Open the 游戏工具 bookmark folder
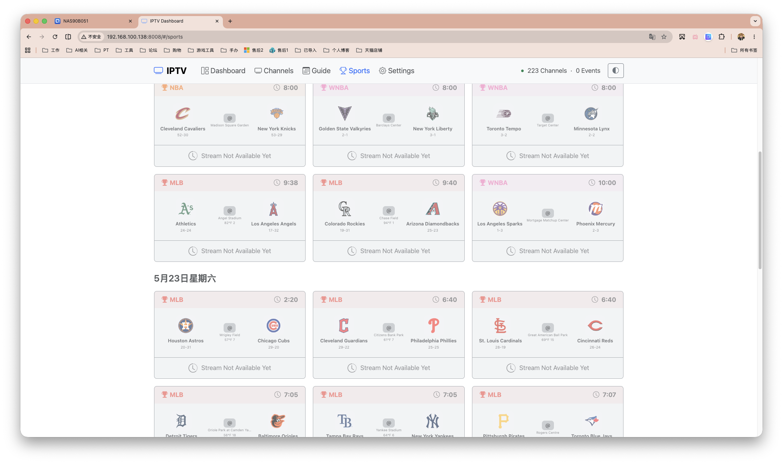The height and width of the screenshot is (464, 783). (201, 50)
